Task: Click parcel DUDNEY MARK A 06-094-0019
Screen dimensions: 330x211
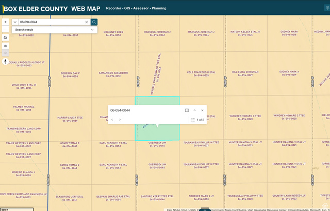Action: (x=289, y=73)
